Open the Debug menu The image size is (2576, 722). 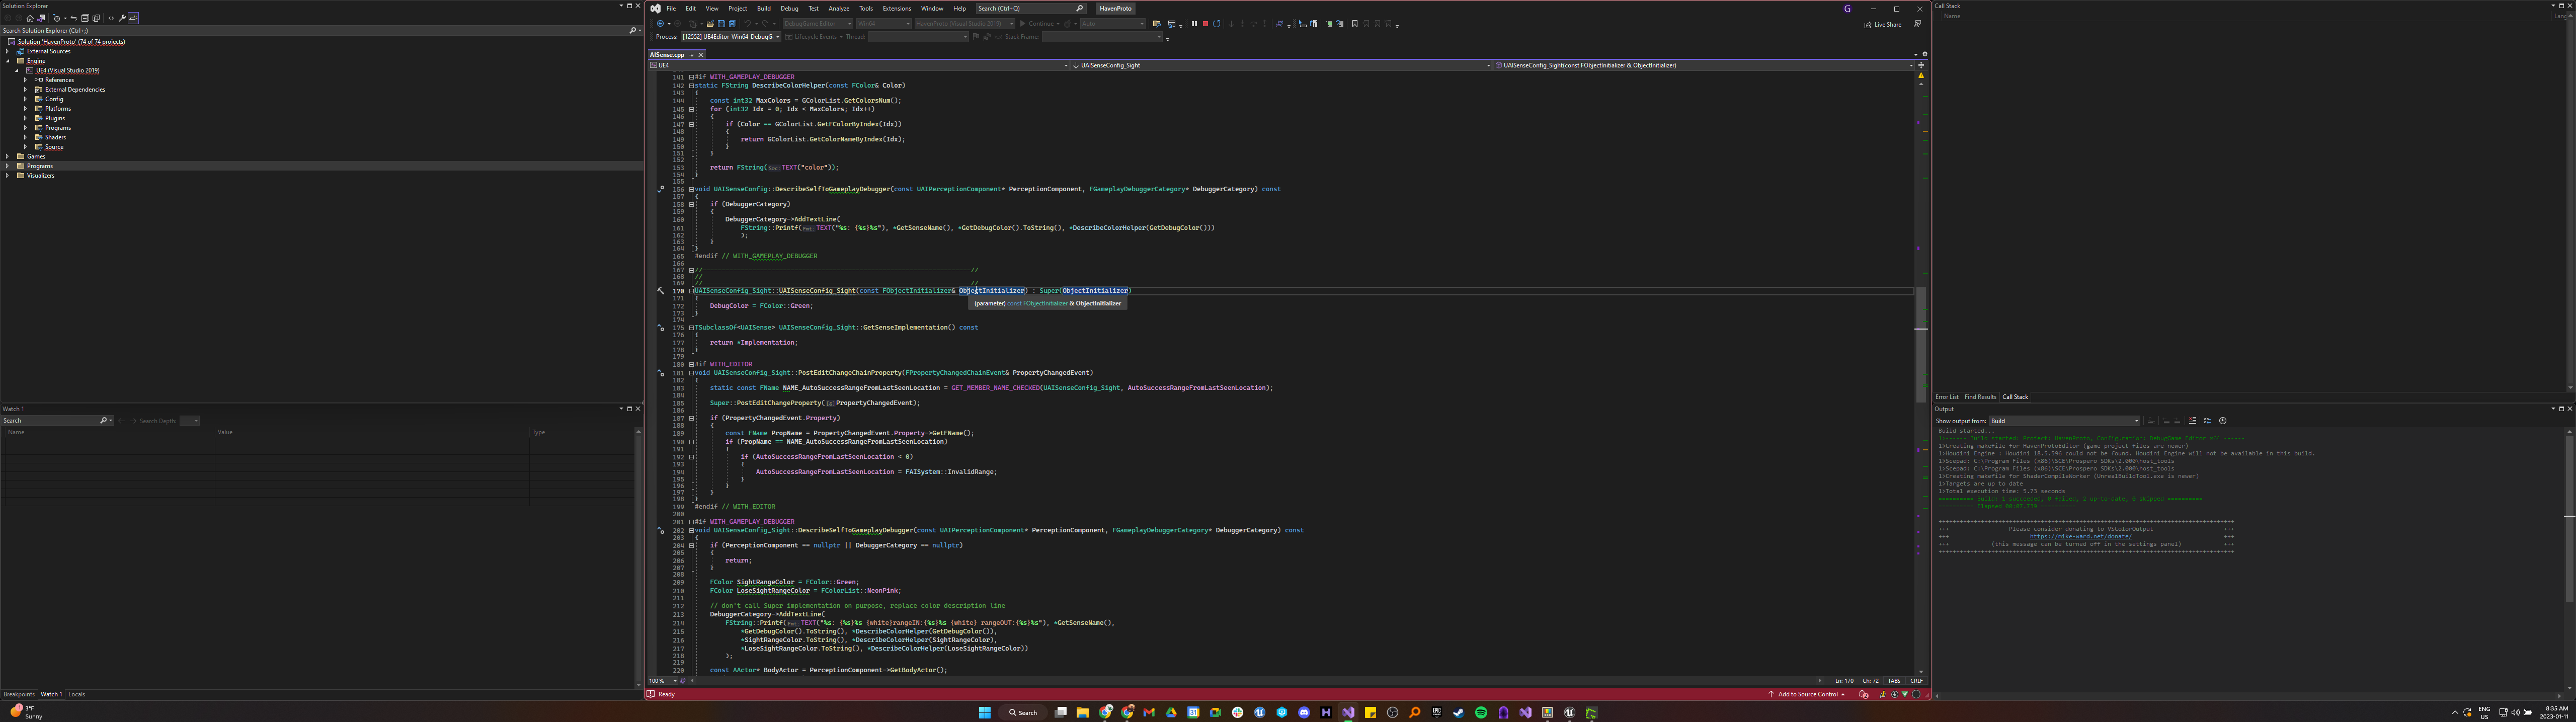(x=789, y=8)
